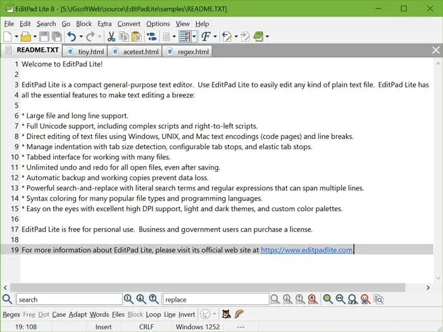Click the Paste clipboard icon
This screenshot has width=443, height=332.
tap(137, 37)
